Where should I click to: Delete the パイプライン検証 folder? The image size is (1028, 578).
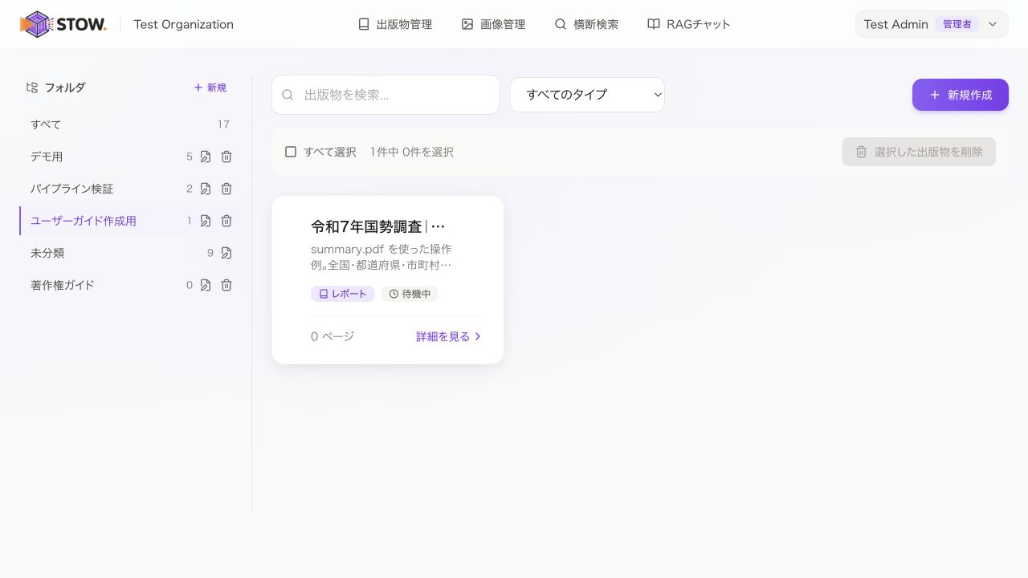(x=226, y=189)
